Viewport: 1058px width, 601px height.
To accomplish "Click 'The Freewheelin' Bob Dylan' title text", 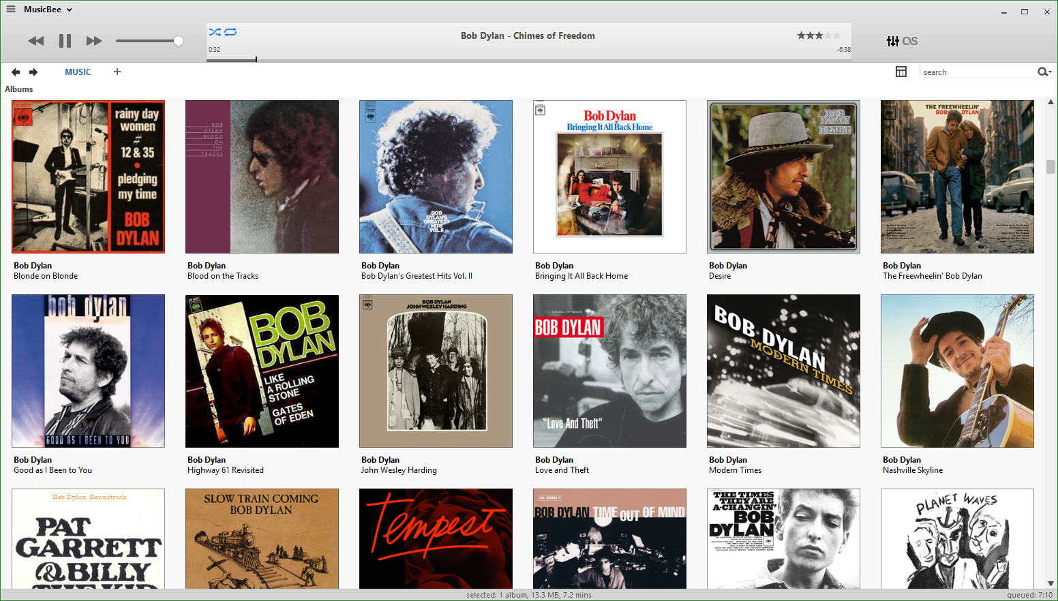I will 933,276.
